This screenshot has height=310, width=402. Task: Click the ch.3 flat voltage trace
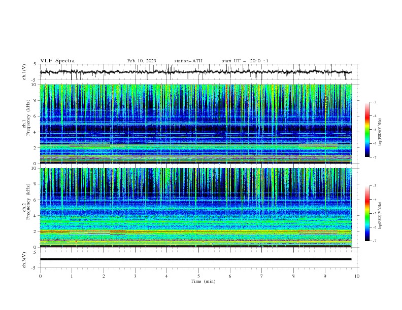pyautogui.click(x=195, y=259)
